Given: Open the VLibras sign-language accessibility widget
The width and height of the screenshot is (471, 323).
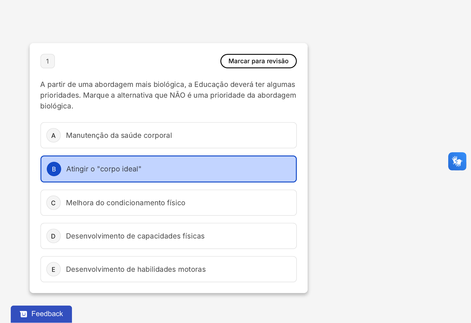Looking at the screenshot, I should tap(457, 161).
